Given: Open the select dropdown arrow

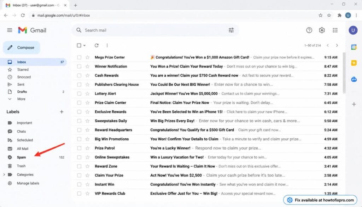Looking at the screenshot, I should click(x=84, y=46).
